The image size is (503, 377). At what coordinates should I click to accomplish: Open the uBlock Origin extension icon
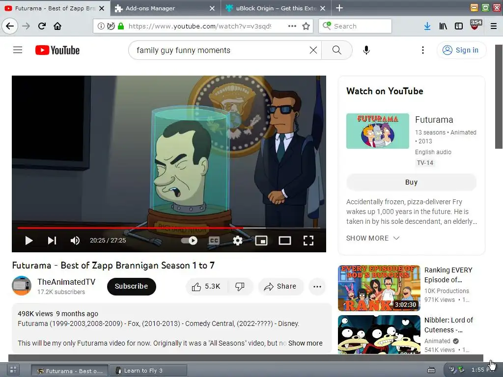click(475, 25)
